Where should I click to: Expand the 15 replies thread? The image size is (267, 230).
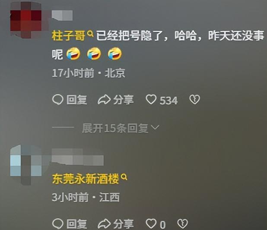121,128
